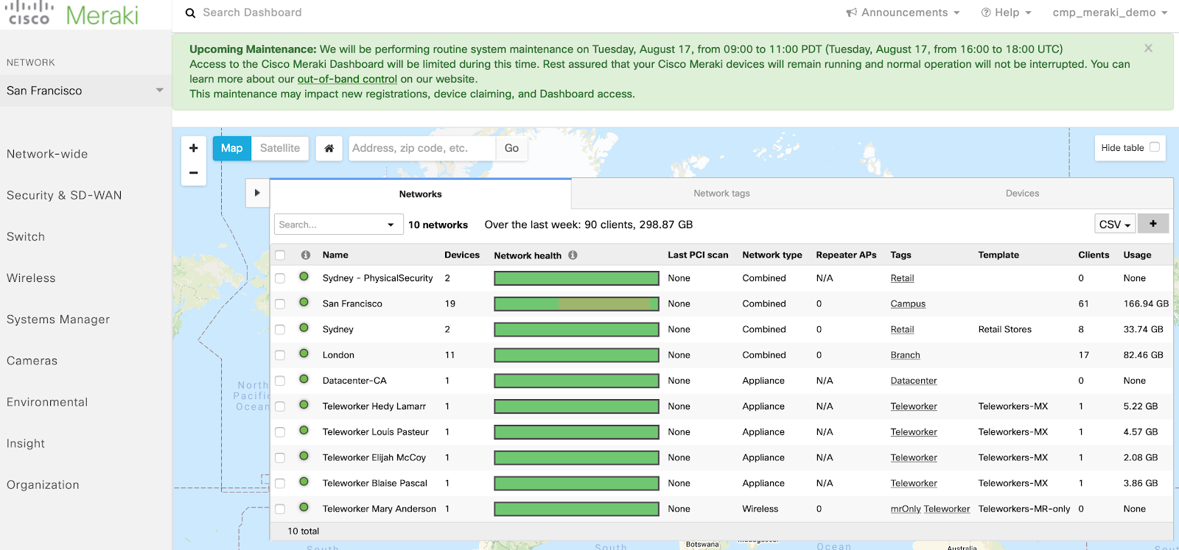Dismiss the Upcoming Maintenance banner
This screenshot has height=550, width=1179.
[x=1148, y=48]
